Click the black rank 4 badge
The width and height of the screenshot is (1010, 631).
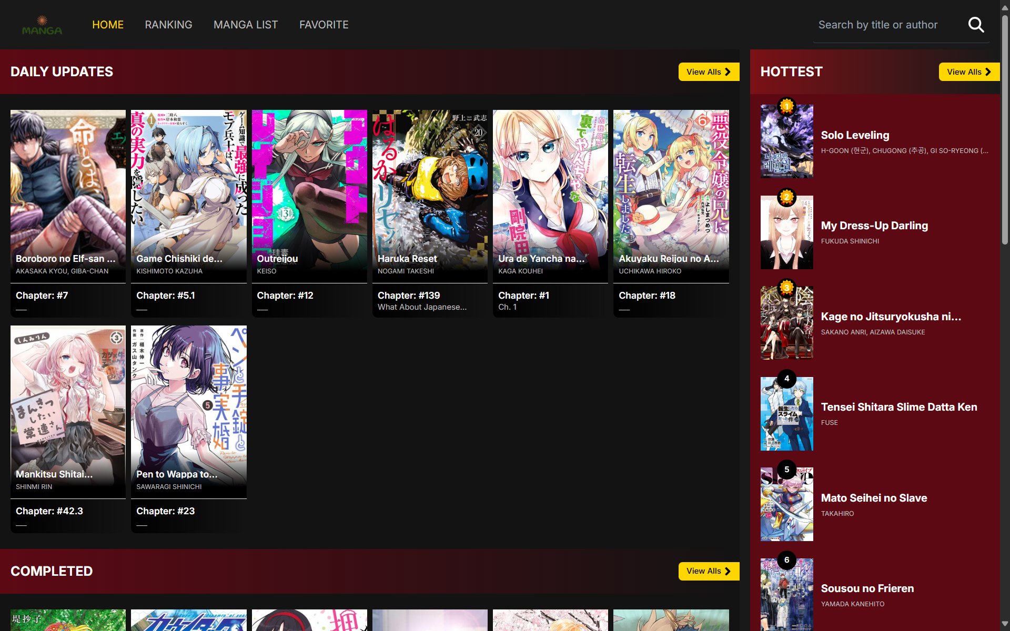pos(786,379)
